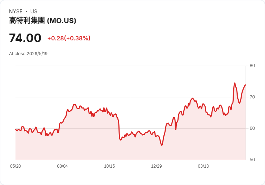Click the chart's highest peak near 74
This screenshot has height=185, width=265.
pyautogui.click(x=235, y=83)
